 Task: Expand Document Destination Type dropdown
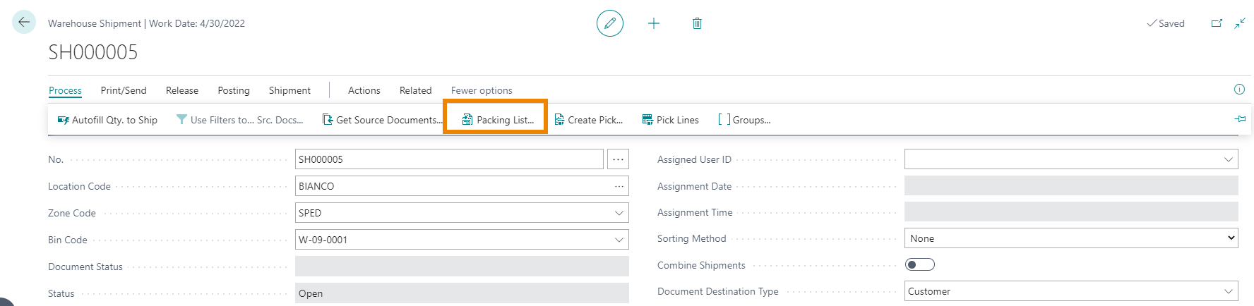[x=1228, y=291]
